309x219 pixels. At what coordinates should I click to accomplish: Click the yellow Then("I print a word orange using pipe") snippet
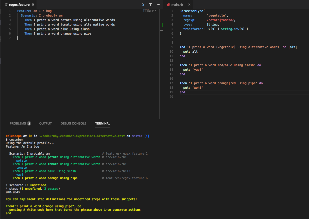click(x=44, y=206)
